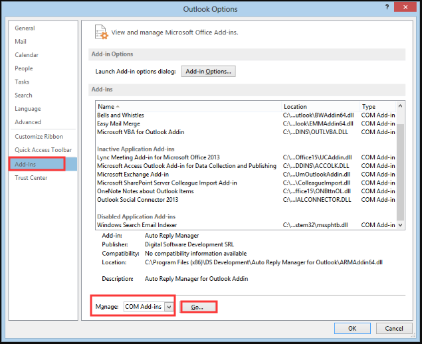Click ACCOLK.DLL location cell
This screenshot has height=344, width=422.
click(316, 165)
